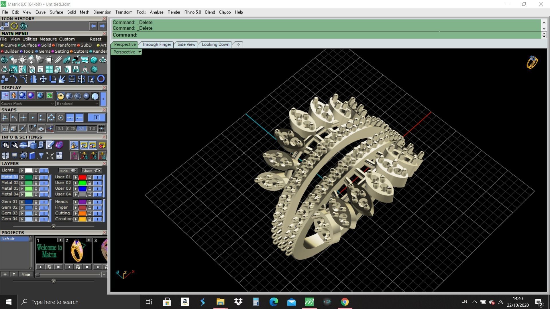Open the Rhino 5.0 menu

[192, 12]
